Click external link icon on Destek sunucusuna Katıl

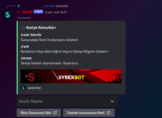coord(109,113)
